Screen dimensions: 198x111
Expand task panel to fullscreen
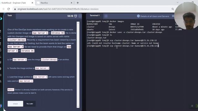point(80,16)
